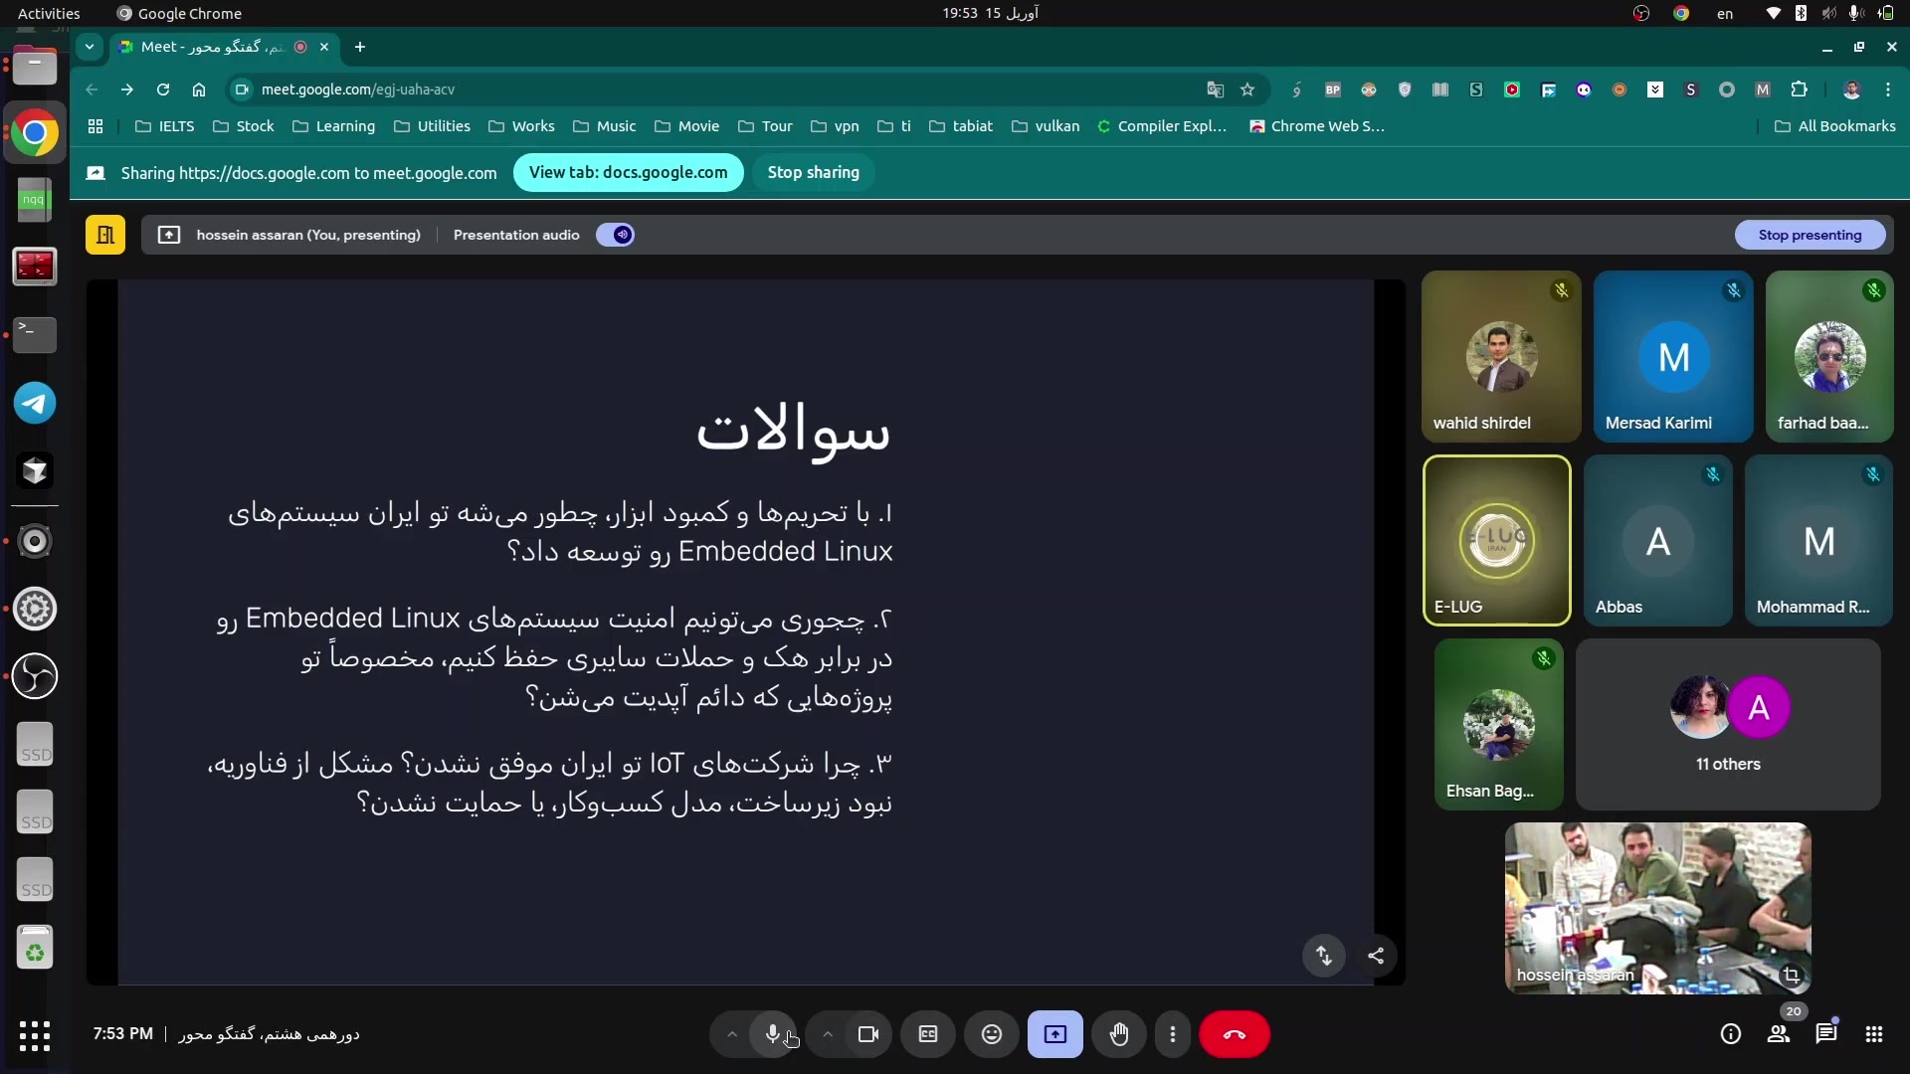Click the red leave call button
This screenshot has width=1910, height=1074.
pos(1234,1034)
